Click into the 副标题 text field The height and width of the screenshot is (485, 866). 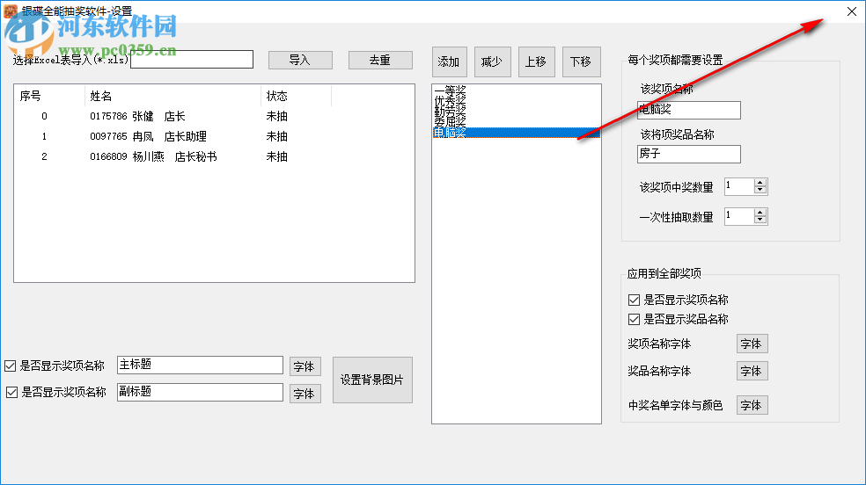pyautogui.click(x=200, y=392)
